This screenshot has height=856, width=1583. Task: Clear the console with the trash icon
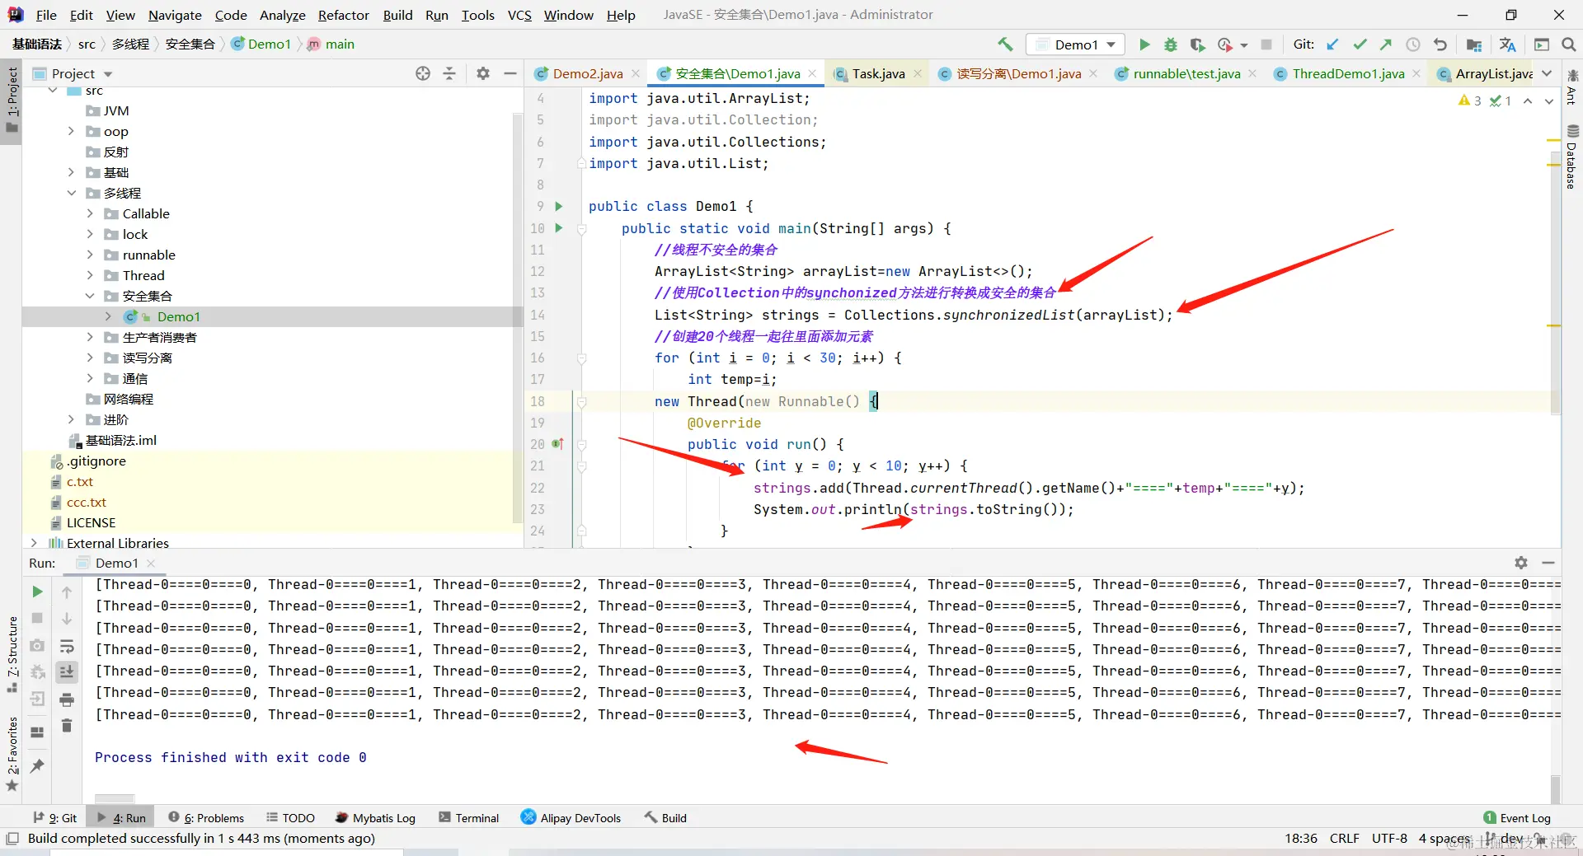(67, 726)
